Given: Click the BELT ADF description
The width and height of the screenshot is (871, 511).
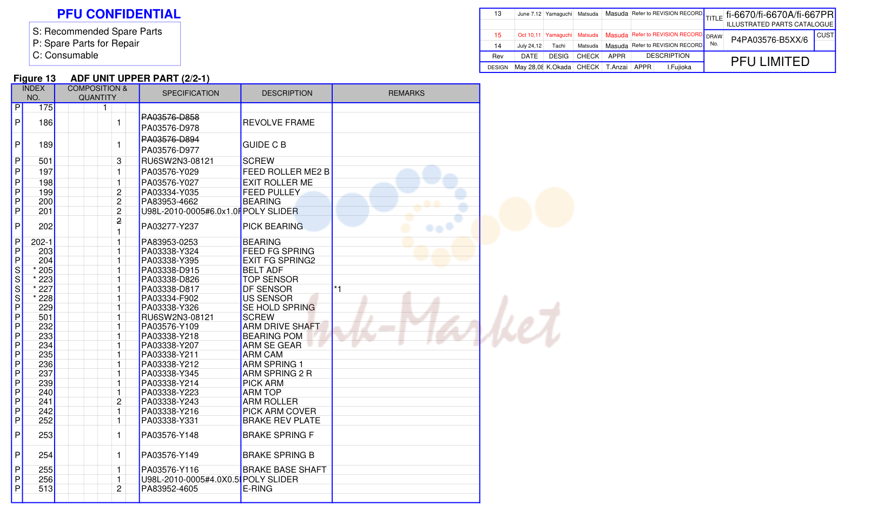Looking at the screenshot, I should (263, 270).
